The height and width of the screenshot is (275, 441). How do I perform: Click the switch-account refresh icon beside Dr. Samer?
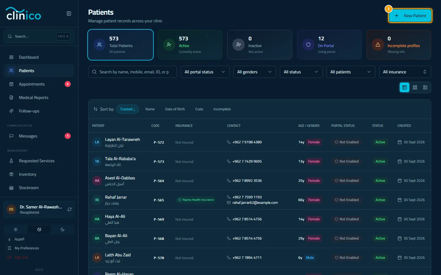pos(70,209)
